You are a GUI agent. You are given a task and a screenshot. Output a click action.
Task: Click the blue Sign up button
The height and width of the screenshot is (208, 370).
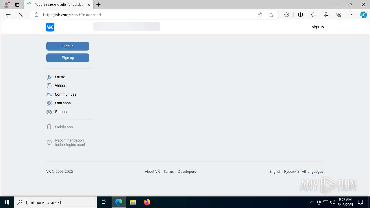coord(68,58)
